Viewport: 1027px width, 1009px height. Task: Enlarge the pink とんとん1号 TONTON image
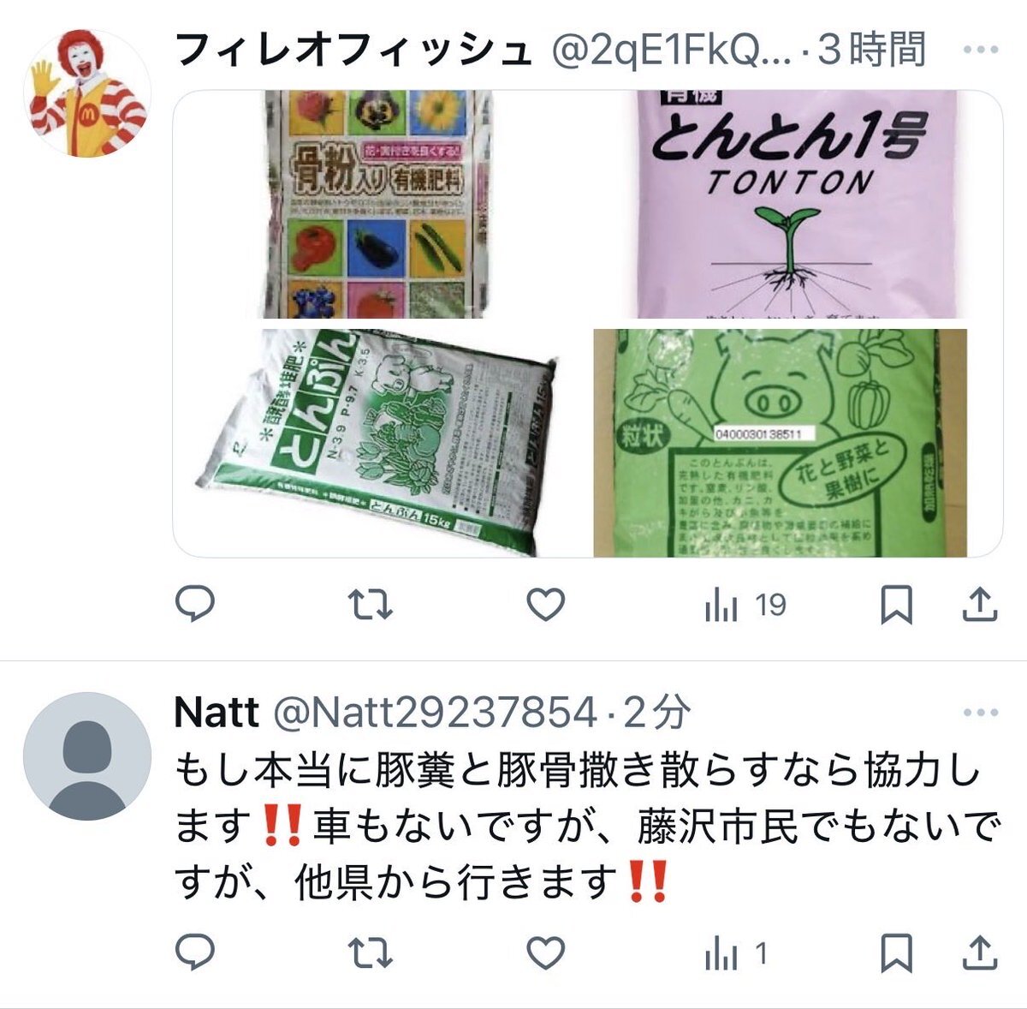(x=796, y=204)
